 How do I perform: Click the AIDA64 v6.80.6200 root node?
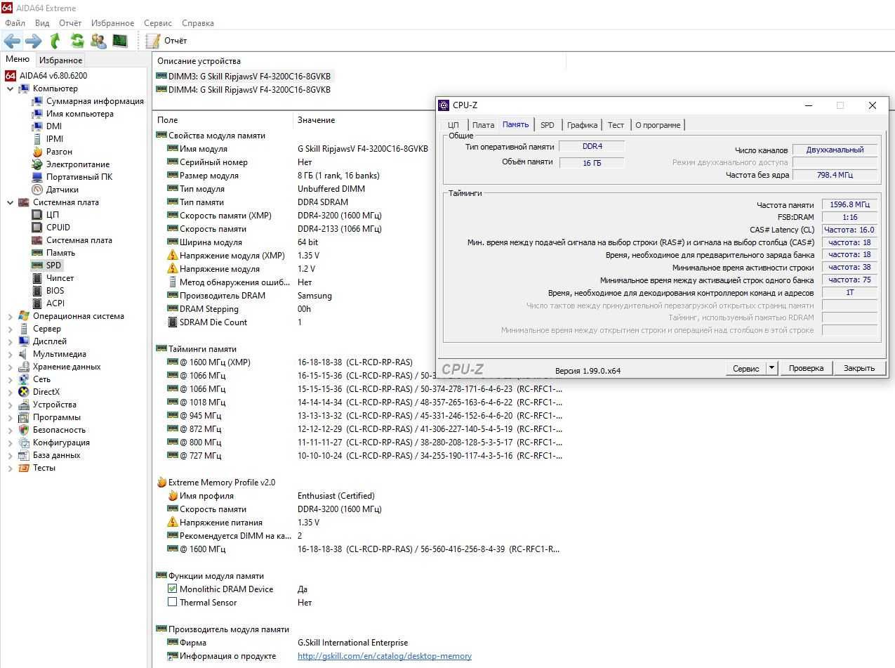pyautogui.click(x=53, y=76)
